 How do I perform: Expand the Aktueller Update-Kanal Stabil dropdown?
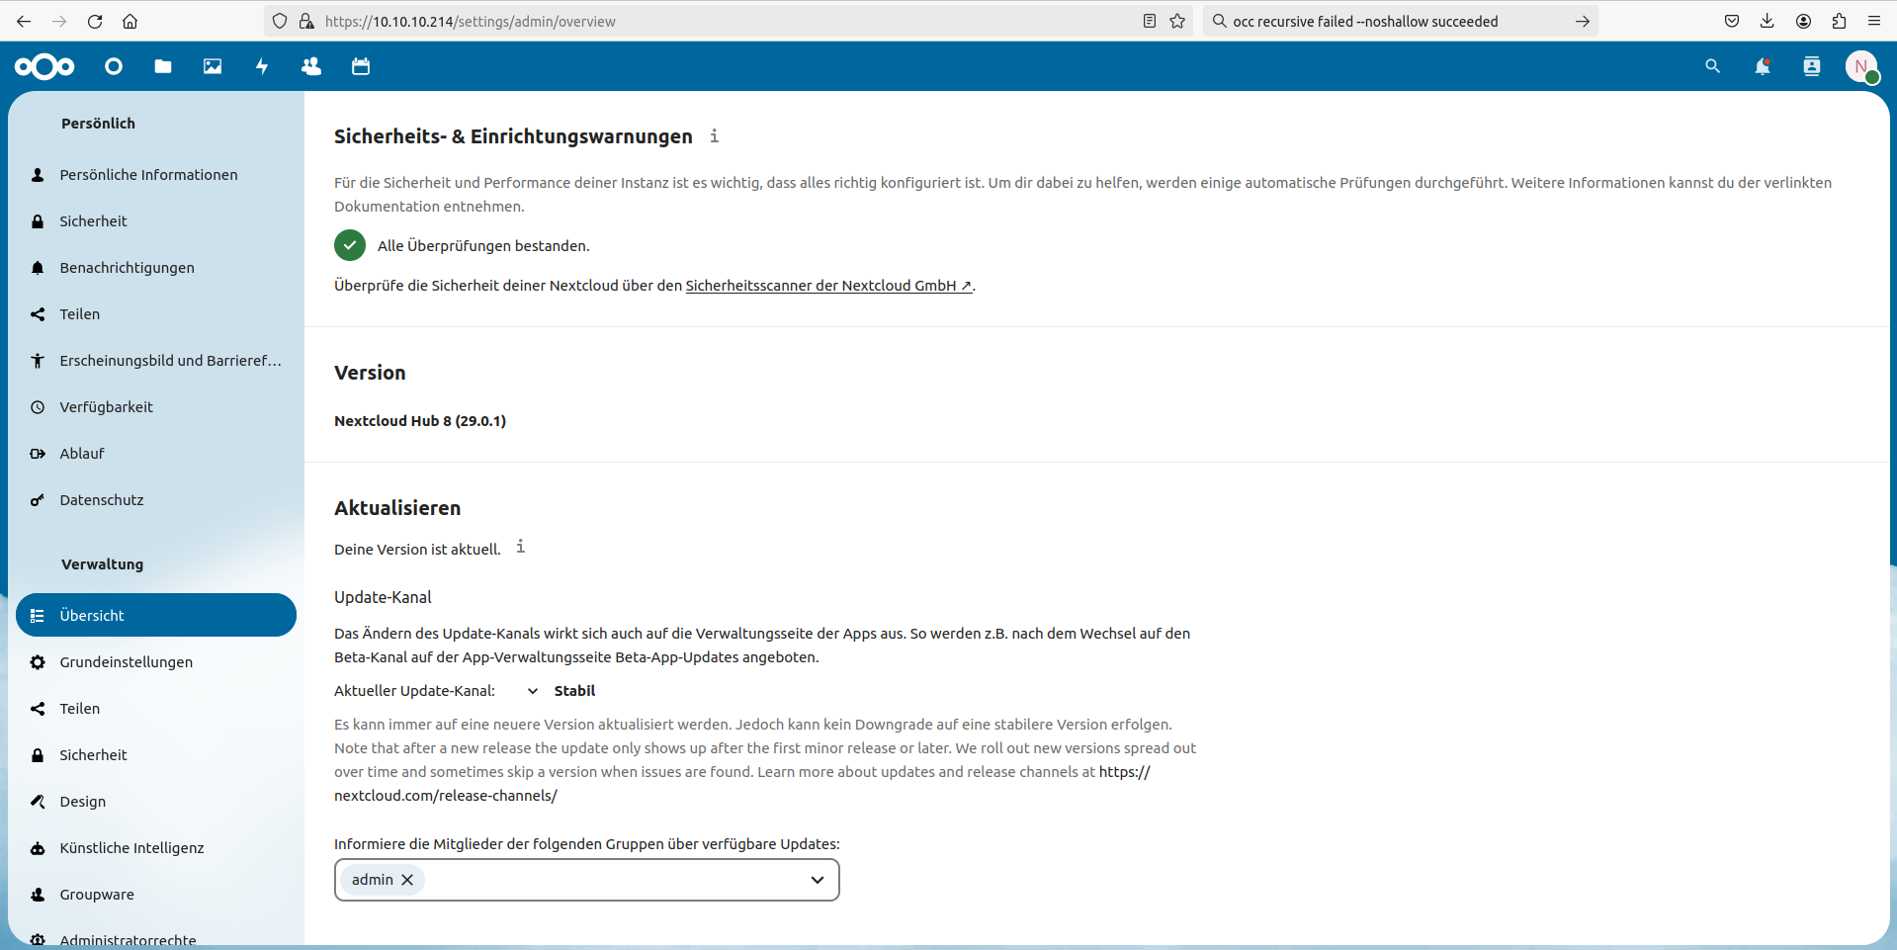pos(561,691)
